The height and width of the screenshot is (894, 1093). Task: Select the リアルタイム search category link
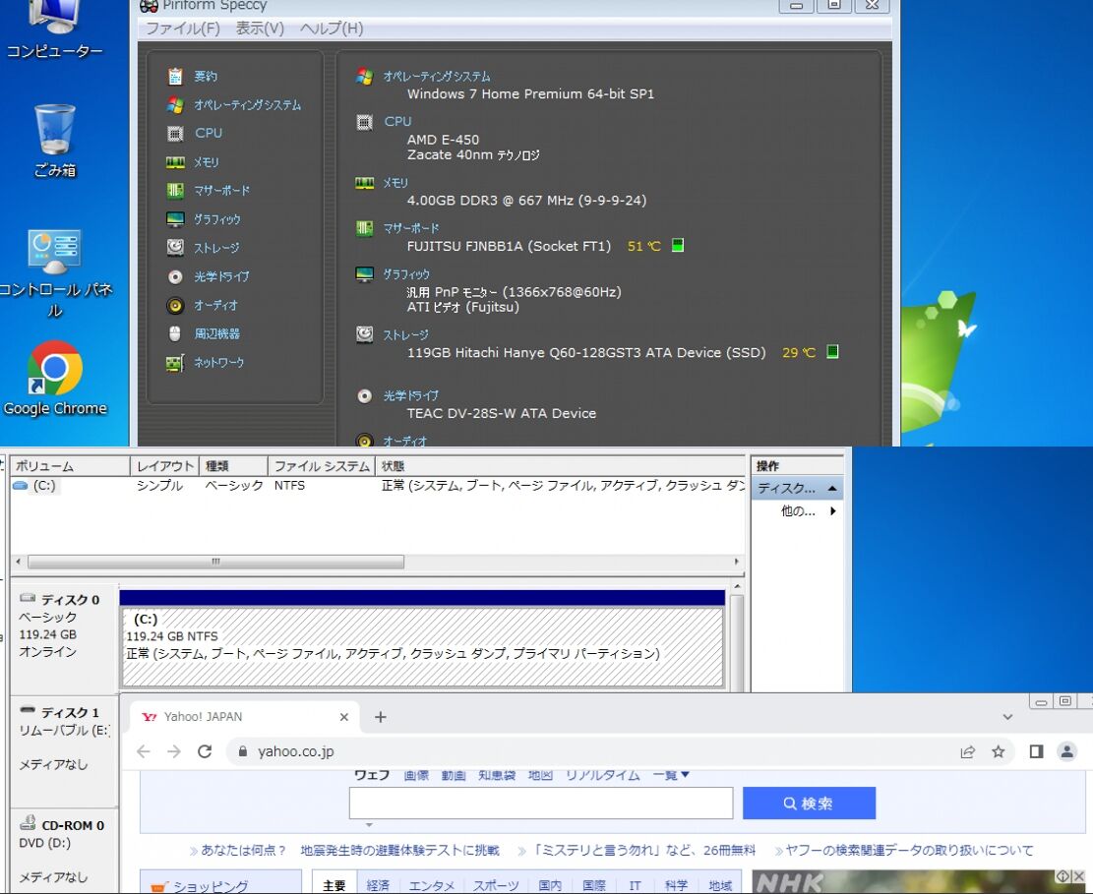point(602,775)
